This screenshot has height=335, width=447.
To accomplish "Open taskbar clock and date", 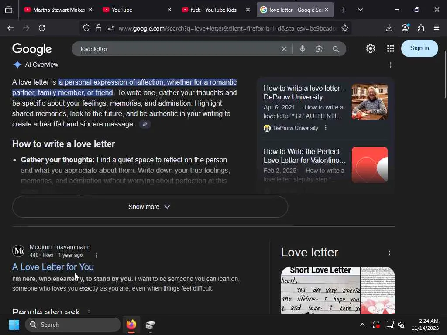I will pyautogui.click(x=425, y=325).
